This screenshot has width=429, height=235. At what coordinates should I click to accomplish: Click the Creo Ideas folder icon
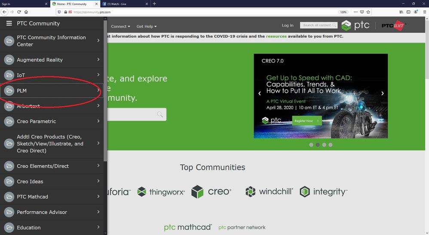coord(9,181)
